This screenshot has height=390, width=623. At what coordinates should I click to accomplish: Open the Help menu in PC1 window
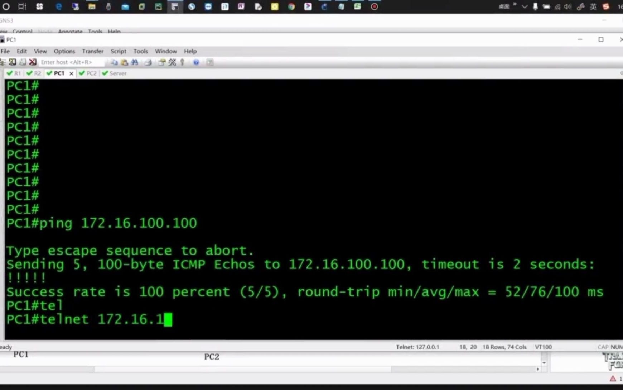190,51
